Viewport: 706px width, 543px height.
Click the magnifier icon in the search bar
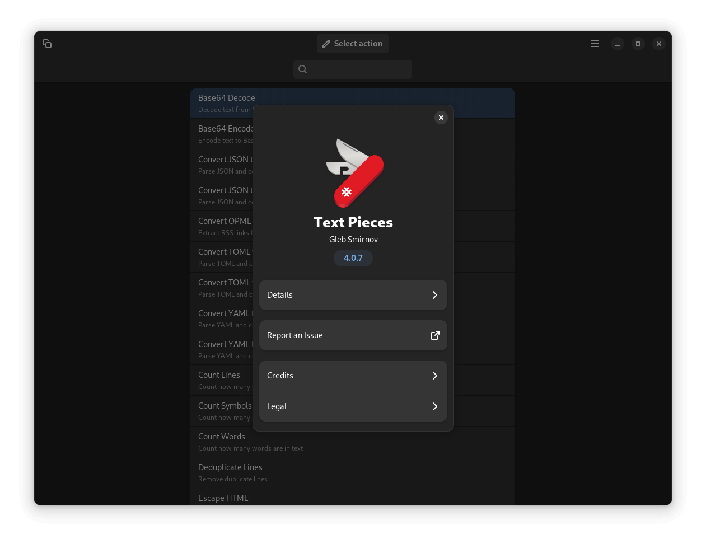pyautogui.click(x=302, y=69)
